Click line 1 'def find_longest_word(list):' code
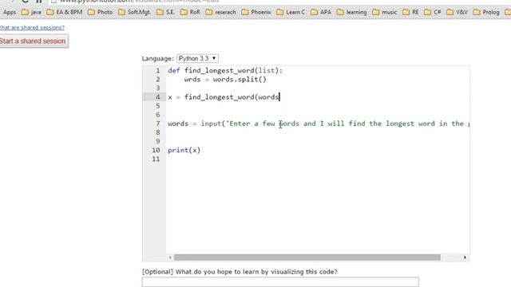 click(225, 71)
